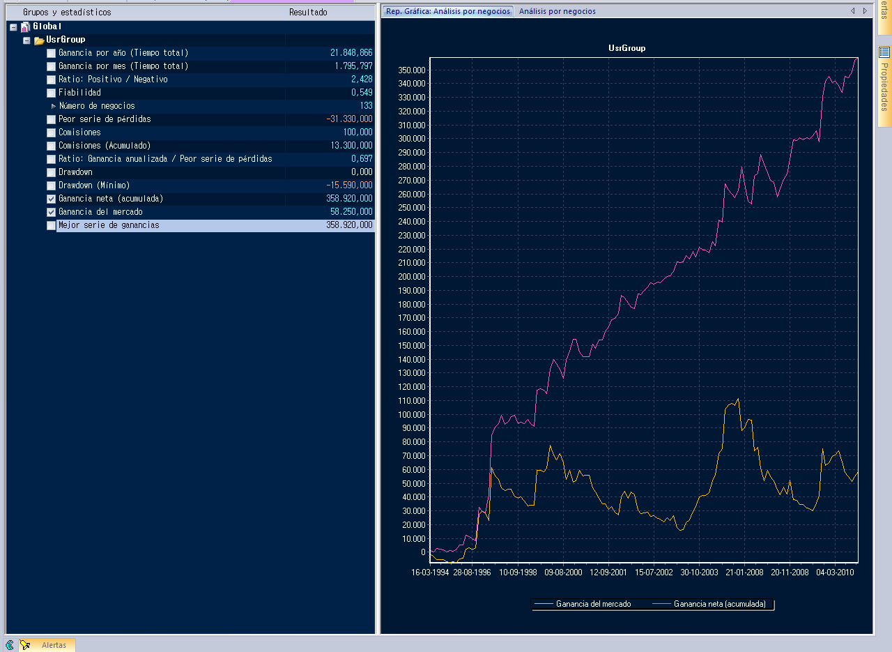
Task: Select the Rep. Gráfica: Análisis por negocios tab
Action: pos(448,11)
